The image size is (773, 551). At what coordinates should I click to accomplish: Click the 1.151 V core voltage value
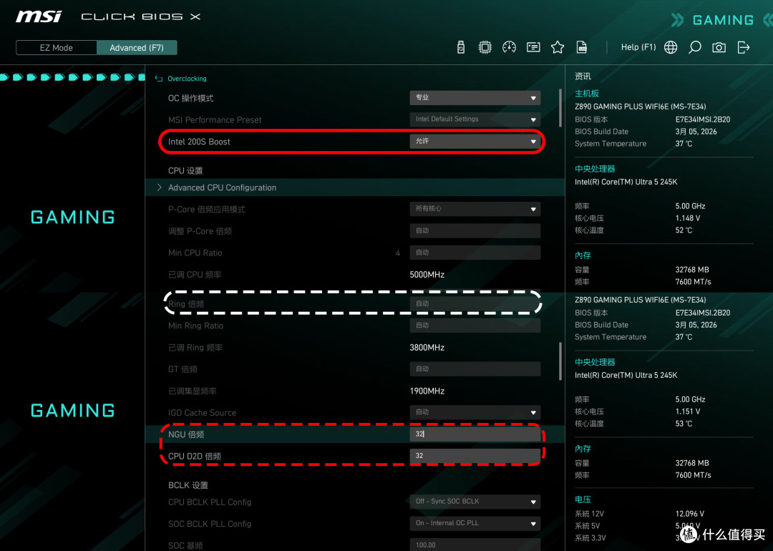(x=688, y=411)
